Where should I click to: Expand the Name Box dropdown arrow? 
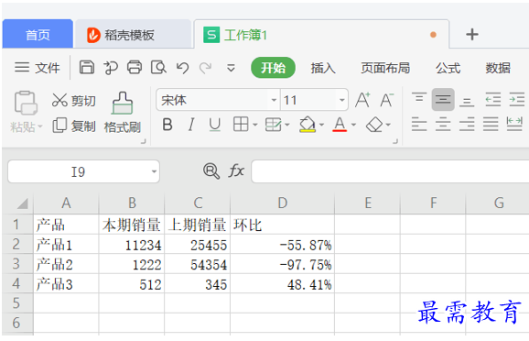154,171
